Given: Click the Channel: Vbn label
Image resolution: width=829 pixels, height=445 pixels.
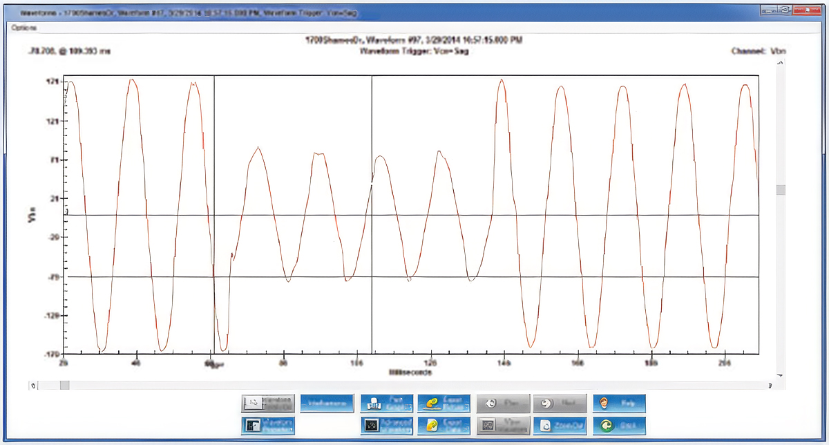Looking at the screenshot, I should pyautogui.click(x=759, y=51).
